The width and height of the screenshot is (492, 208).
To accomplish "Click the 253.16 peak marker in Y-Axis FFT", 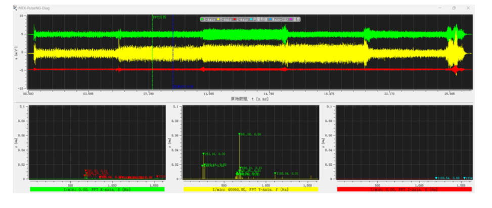I will pyautogui.click(x=203, y=154).
